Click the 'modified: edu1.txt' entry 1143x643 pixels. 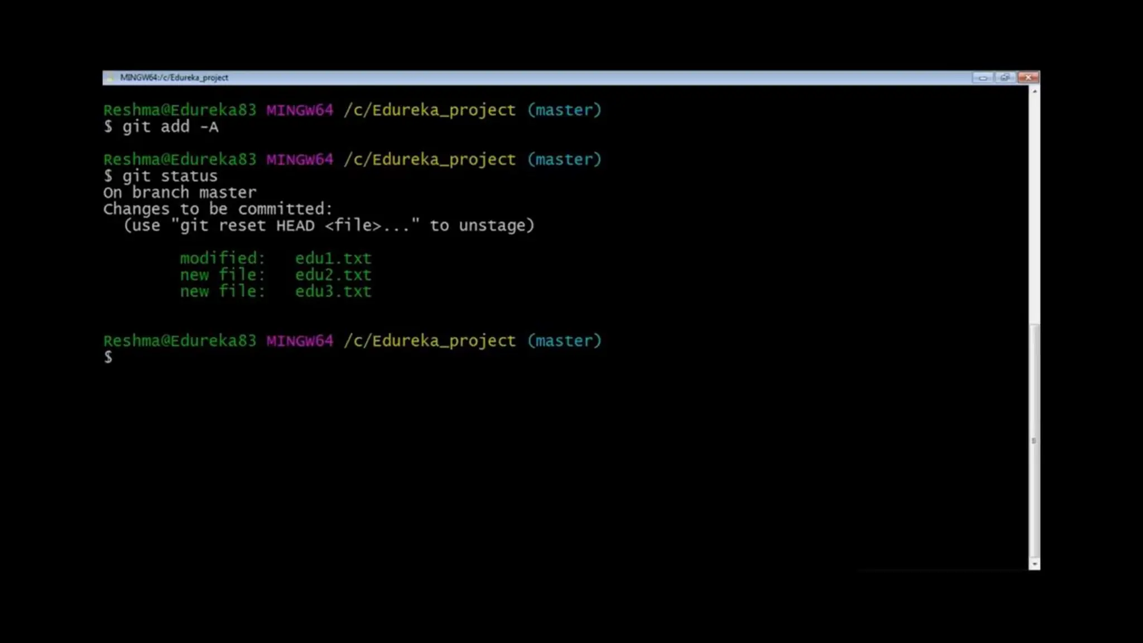click(275, 258)
